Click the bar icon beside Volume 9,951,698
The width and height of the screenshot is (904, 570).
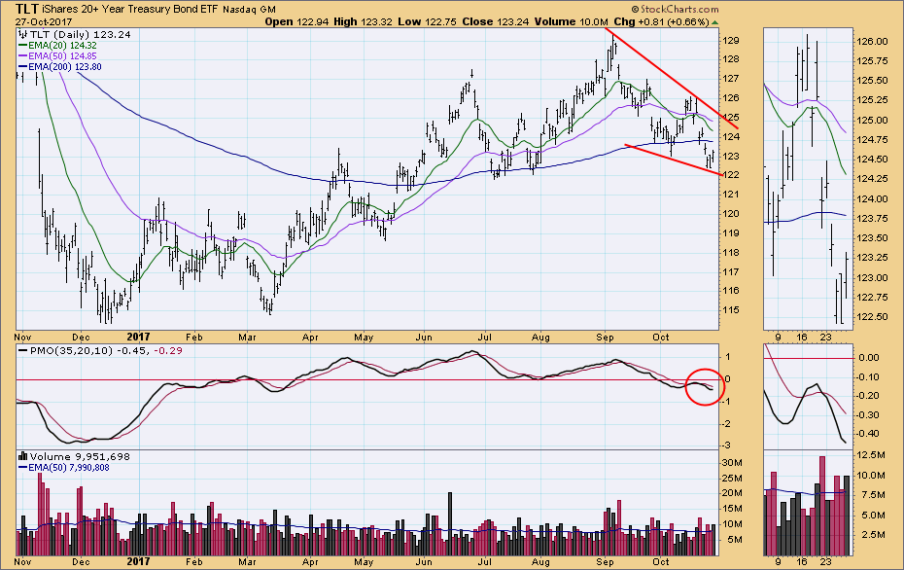click(x=23, y=456)
